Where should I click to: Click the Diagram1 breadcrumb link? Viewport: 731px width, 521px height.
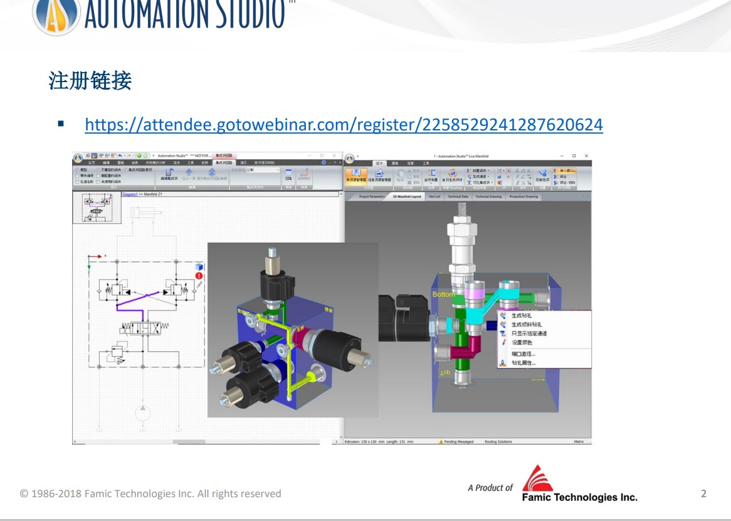(130, 194)
